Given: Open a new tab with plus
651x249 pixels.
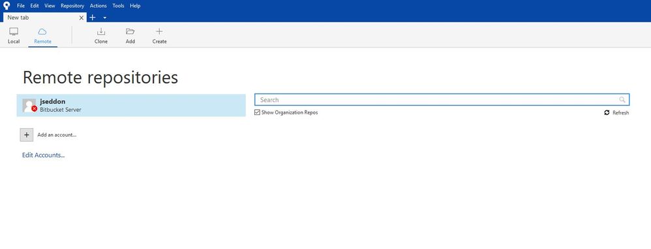Looking at the screenshot, I should tap(93, 18).
